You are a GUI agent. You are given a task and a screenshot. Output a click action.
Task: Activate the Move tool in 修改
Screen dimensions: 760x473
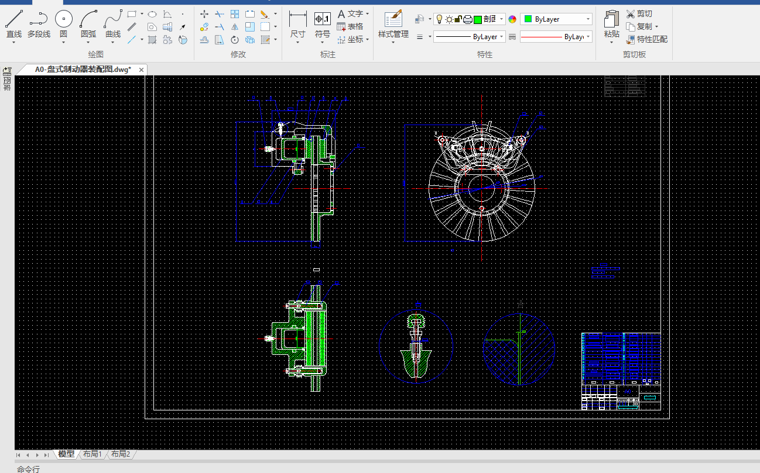pos(204,14)
